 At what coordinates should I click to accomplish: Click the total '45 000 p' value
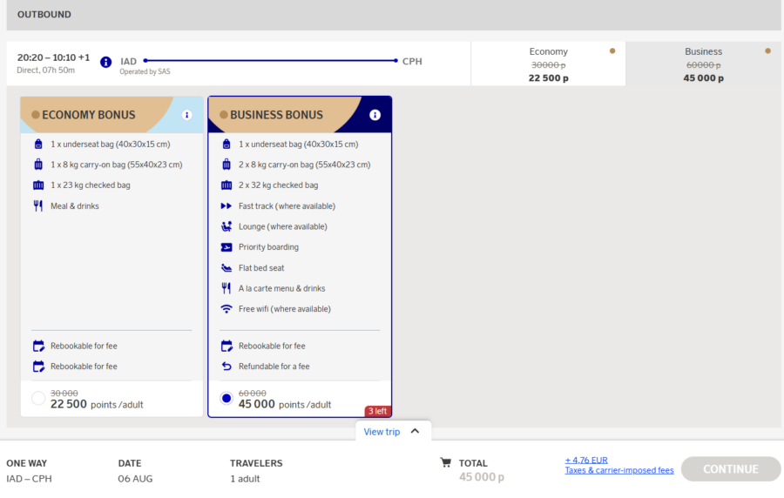pyautogui.click(x=482, y=477)
